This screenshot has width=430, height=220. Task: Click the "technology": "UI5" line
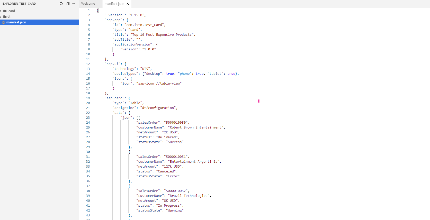point(132,69)
